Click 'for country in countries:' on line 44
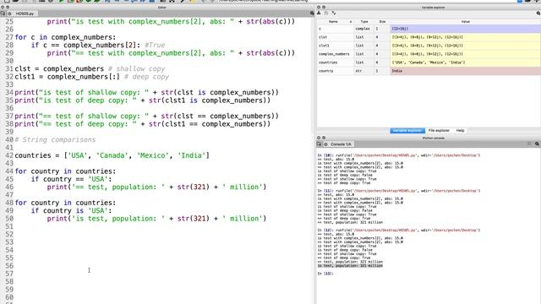 tap(65, 171)
